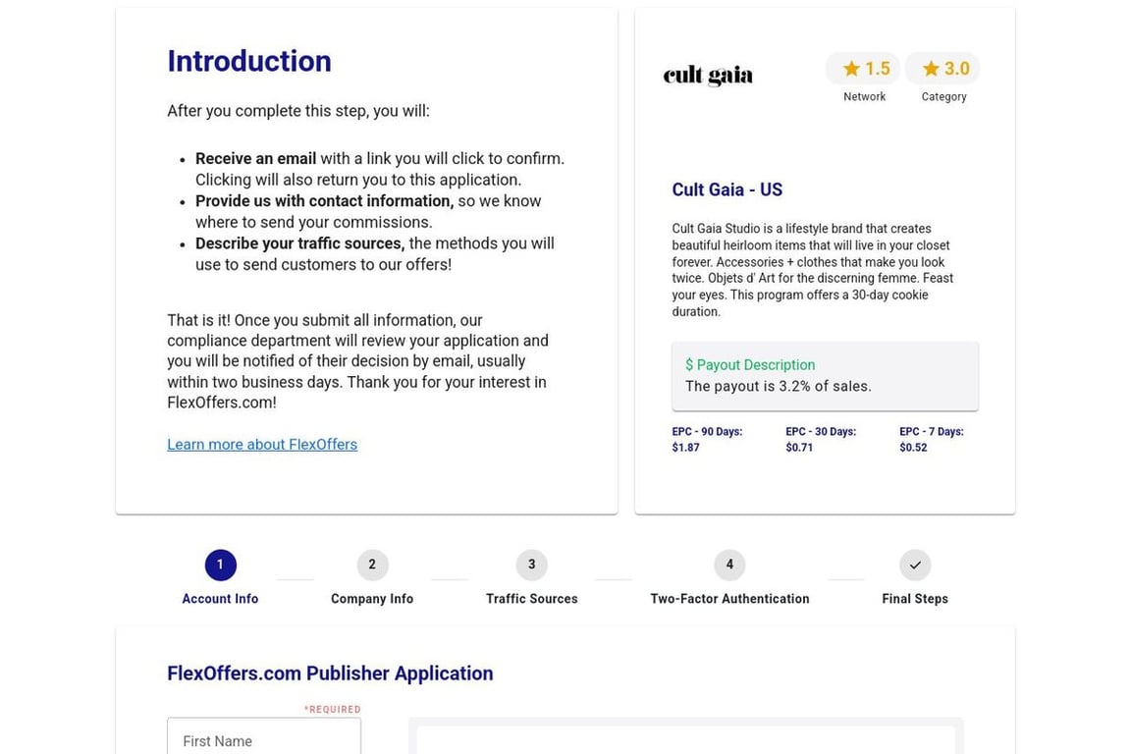
Task: Click the Payout Description box
Action: [x=825, y=376]
